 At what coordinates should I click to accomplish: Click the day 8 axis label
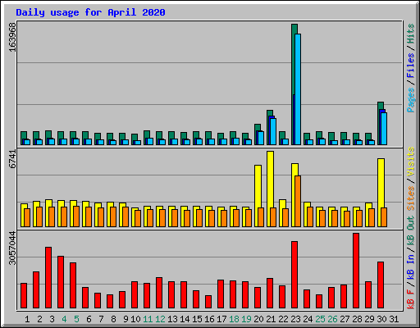pyautogui.click(x=113, y=319)
